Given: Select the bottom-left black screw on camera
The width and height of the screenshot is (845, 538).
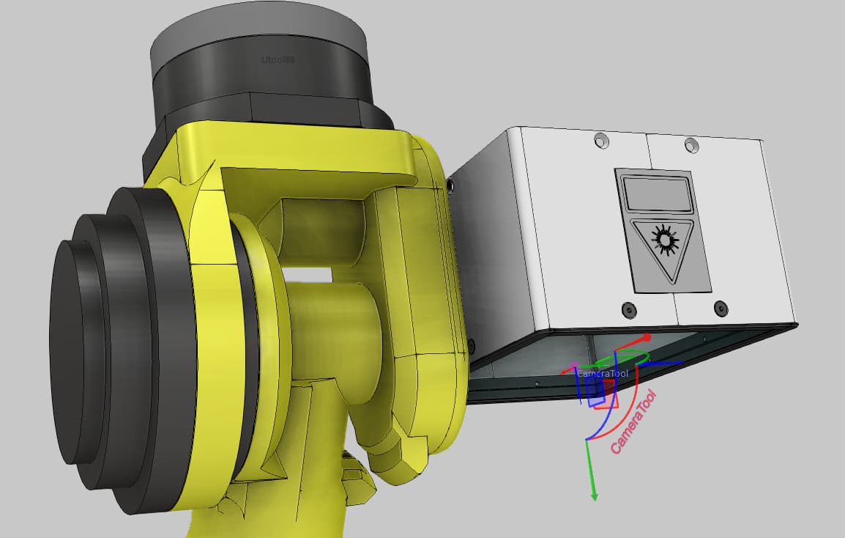Looking at the screenshot, I should click(x=629, y=310).
